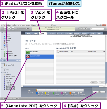Open 購入した項目 purchased playlist
The height and width of the screenshot is (109, 107).
coord(8,54)
